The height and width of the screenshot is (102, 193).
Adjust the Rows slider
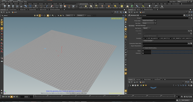point(172,51)
